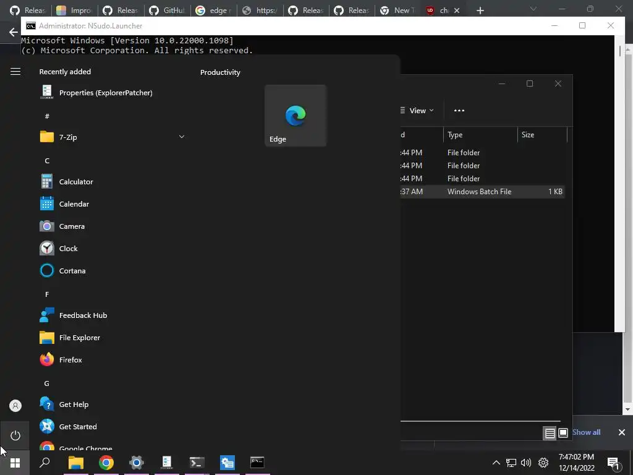The width and height of the screenshot is (633, 475).
Task: Open new browser tab with plus button
Action: pyautogui.click(x=480, y=11)
